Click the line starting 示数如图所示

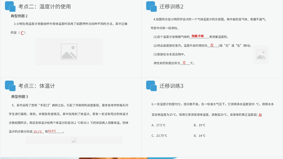[x=69, y=123]
